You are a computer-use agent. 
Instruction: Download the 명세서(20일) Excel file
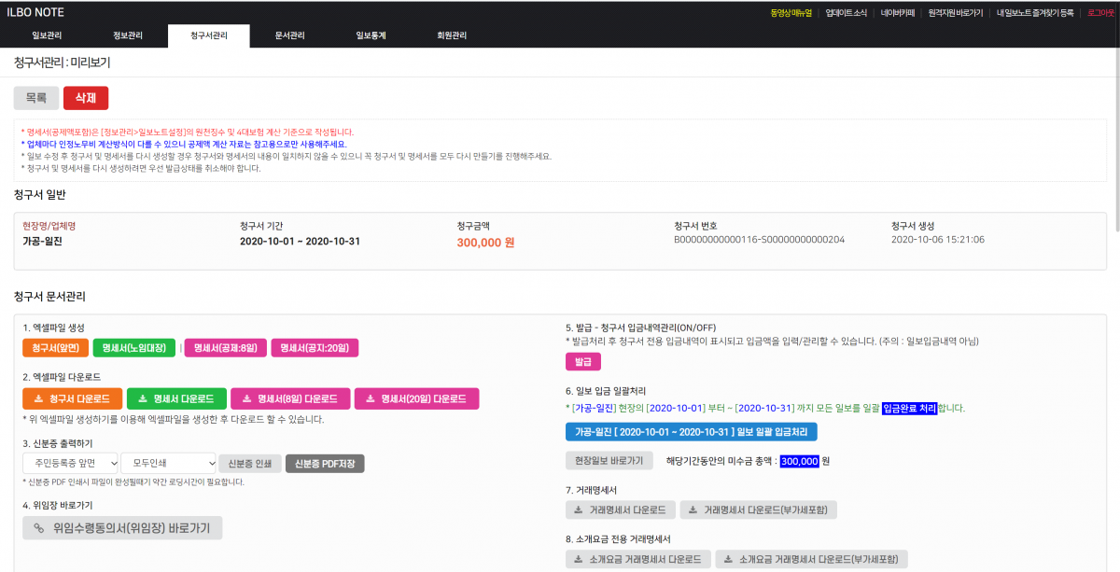coord(416,399)
